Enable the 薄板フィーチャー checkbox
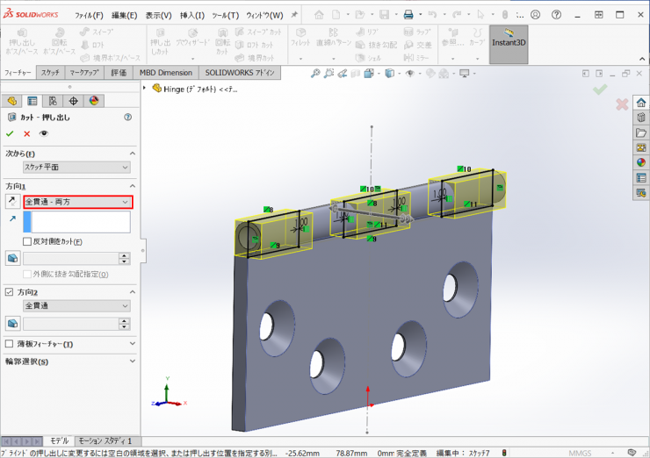The image size is (650, 458). [x=10, y=344]
